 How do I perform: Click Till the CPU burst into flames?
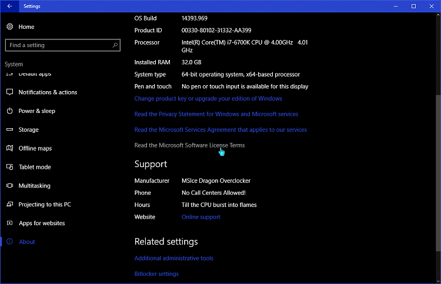pos(219,205)
